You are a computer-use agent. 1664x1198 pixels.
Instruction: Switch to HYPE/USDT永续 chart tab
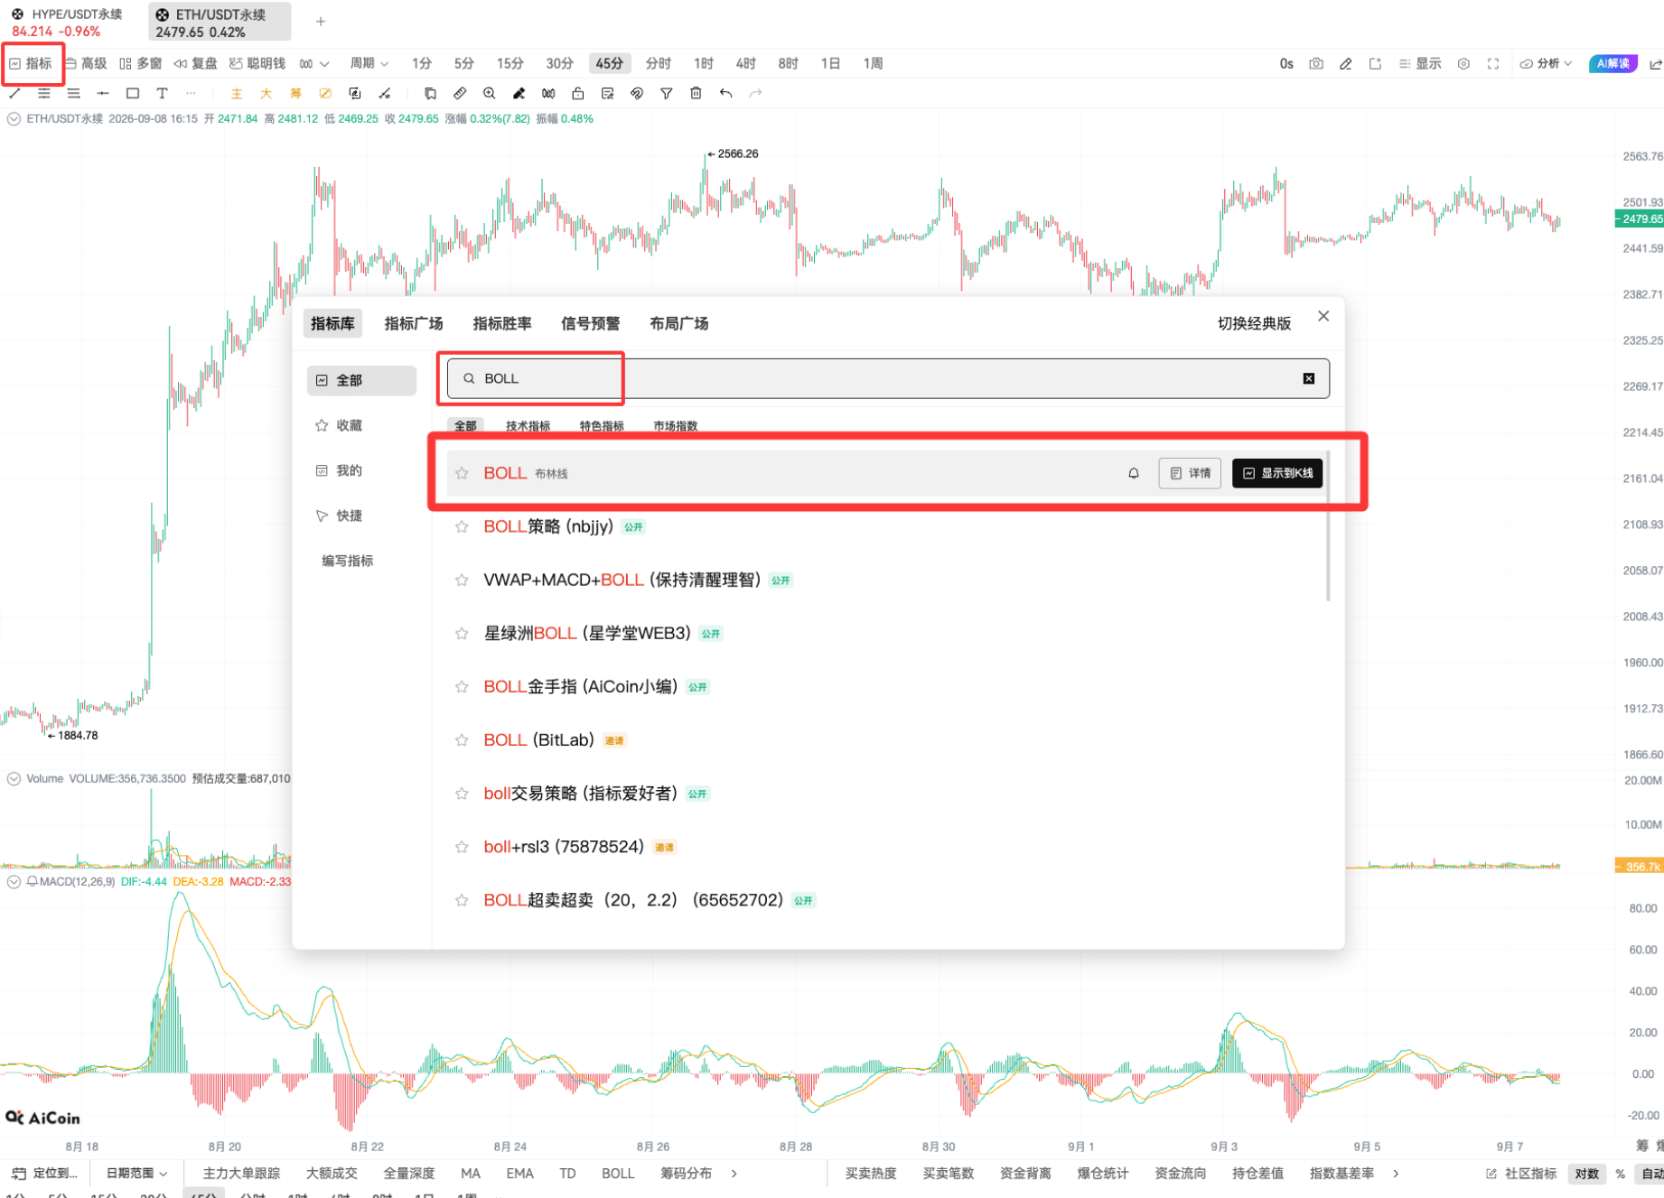(68, 22)
